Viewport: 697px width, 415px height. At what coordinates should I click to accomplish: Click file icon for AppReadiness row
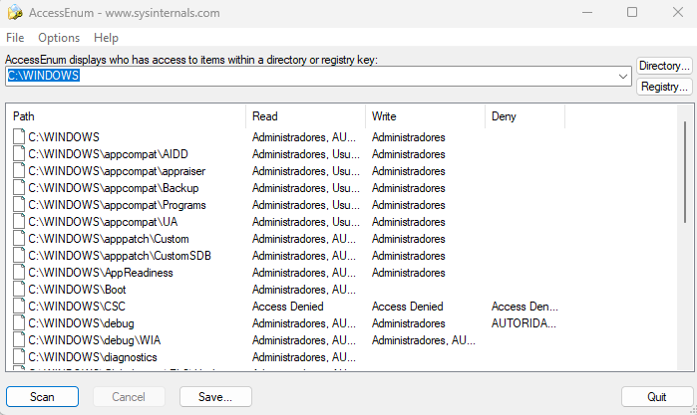(x=19, y=272)
